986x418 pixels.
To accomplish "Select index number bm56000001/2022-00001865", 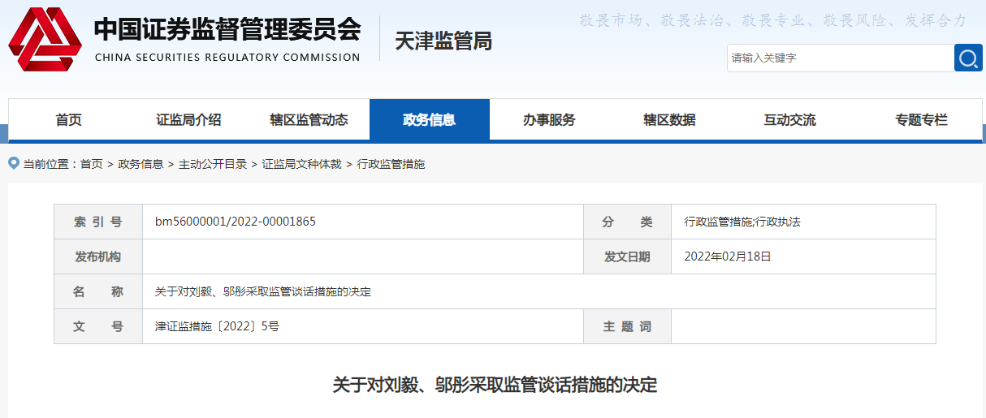I will click(236, 222).
